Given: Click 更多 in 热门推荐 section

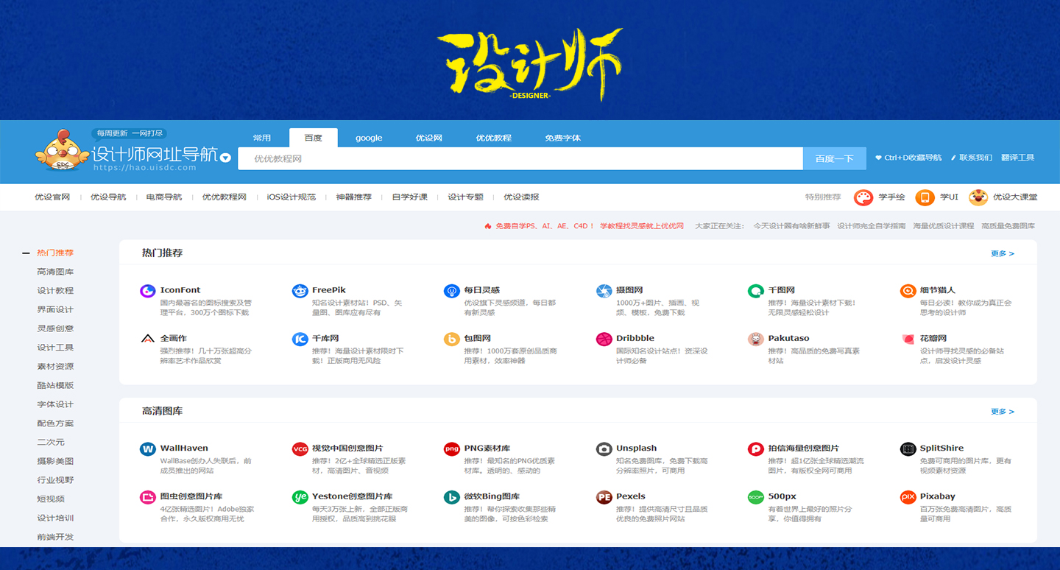Looking at the screenshot, I should [1003, 253].
